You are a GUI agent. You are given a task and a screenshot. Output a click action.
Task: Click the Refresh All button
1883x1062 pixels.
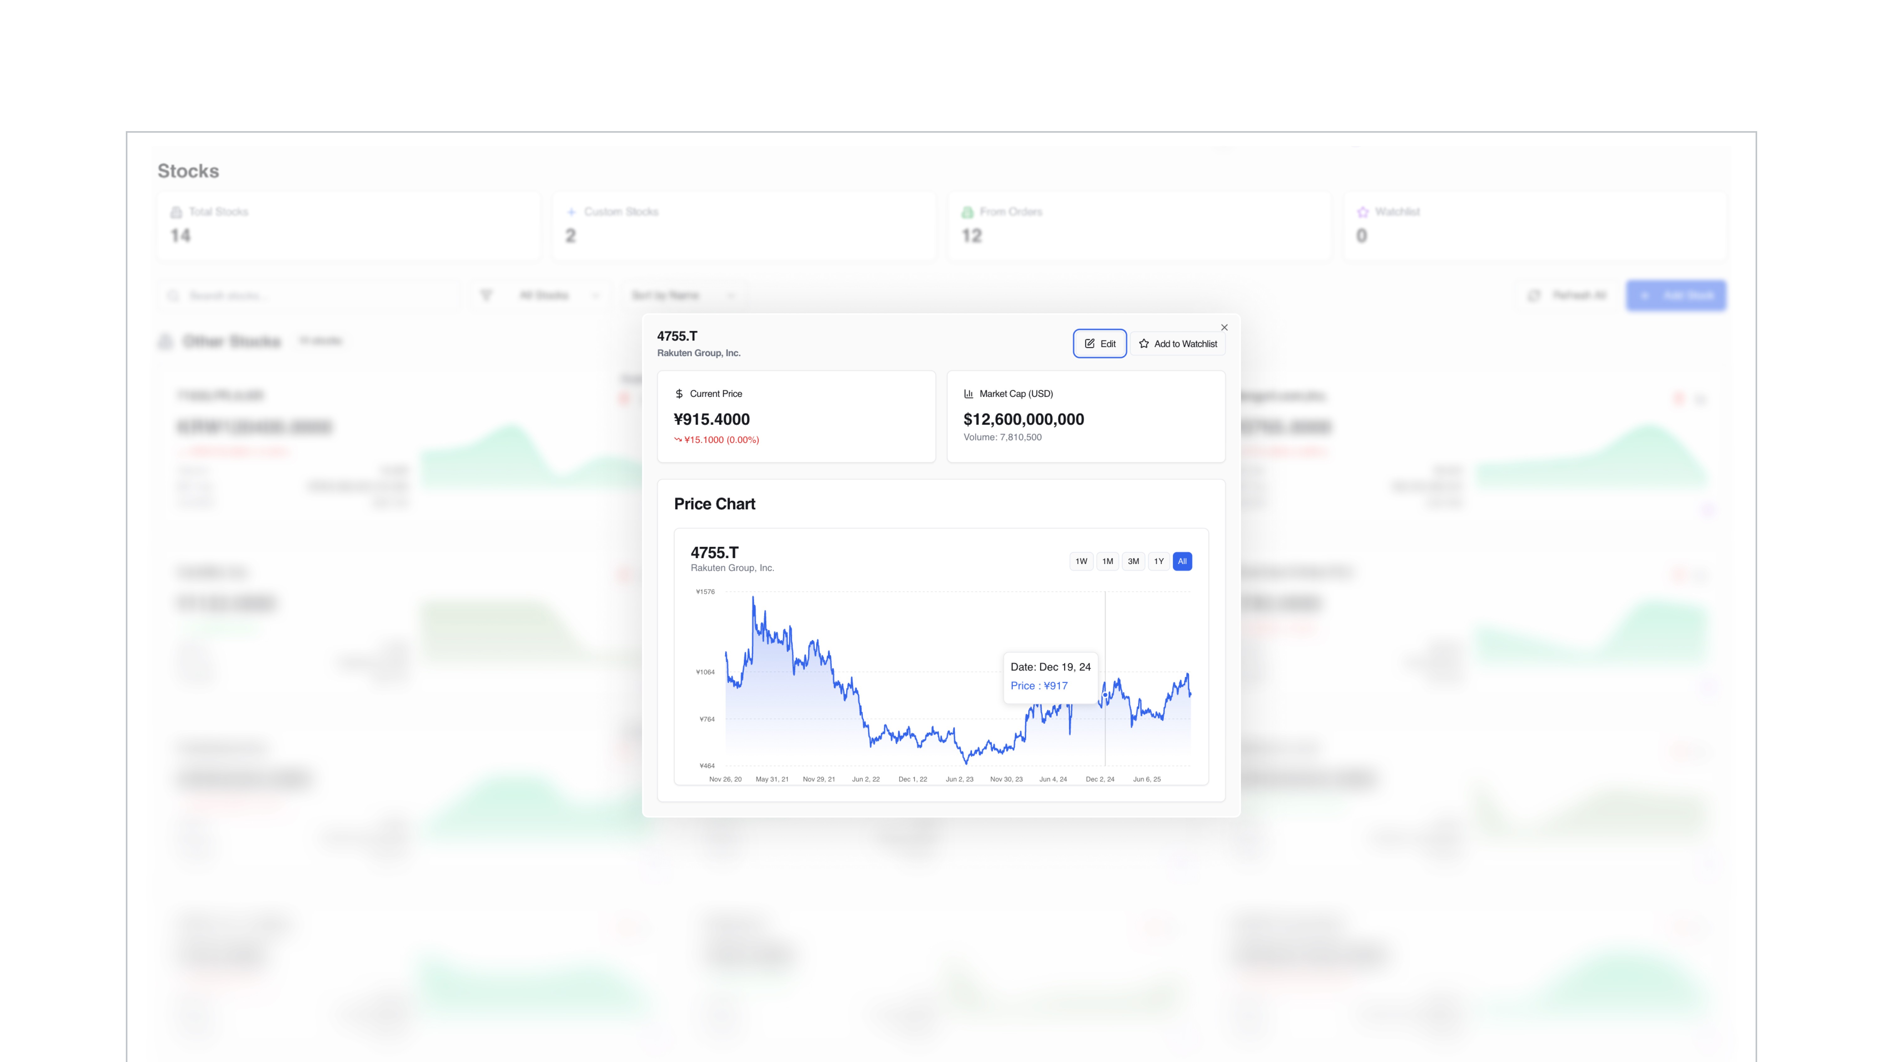point(1567,295)
